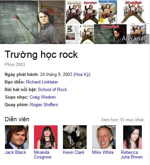Open the small chalkboard poster thumbnail
This screenshot has width=150, height=165.
click(x=110, y=34)
